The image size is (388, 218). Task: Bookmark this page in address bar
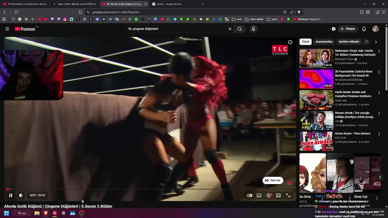(80, 12)
